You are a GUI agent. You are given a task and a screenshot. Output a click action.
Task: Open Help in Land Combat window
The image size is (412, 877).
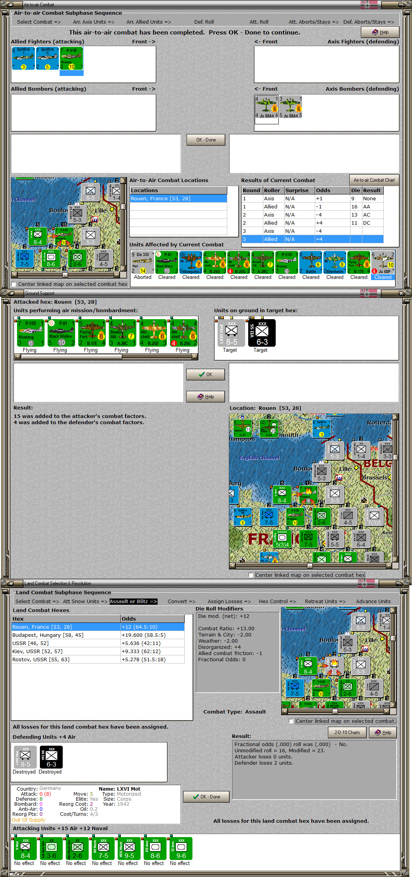click(383, 733)
